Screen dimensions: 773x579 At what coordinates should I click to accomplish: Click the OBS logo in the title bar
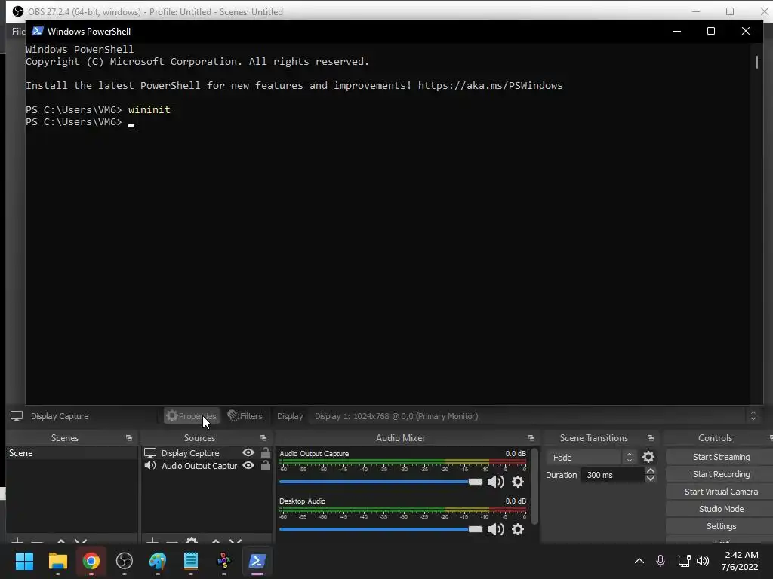point(18,11)
